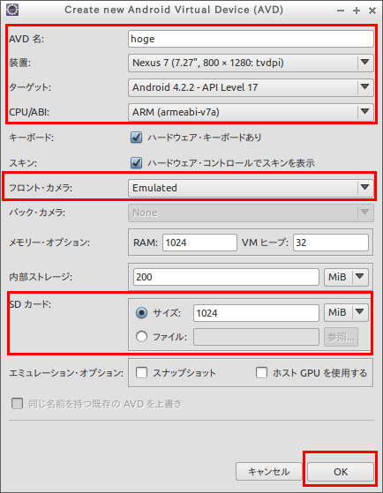Open the Front Camera Emulated dropdown
This screenshot has height=493, width=383.
[251, 188]
